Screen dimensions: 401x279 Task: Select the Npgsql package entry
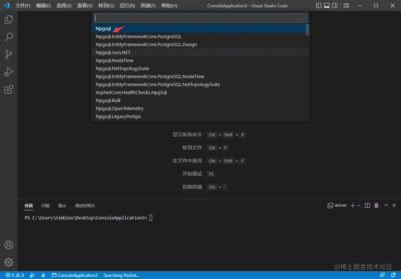click(199, 29)
